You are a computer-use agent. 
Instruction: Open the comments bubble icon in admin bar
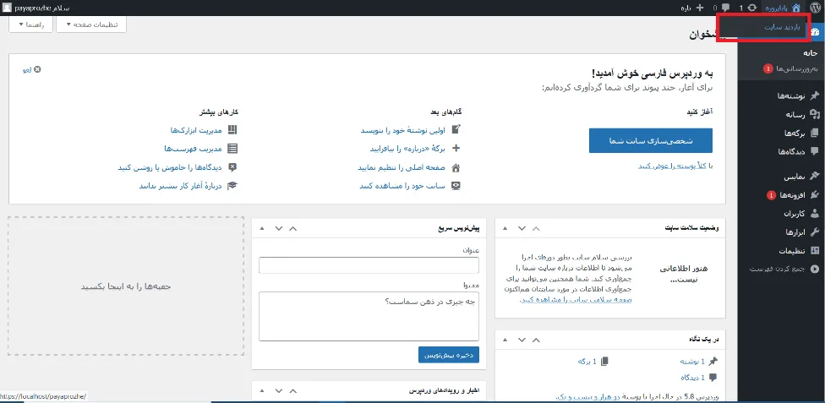pyautogui.click(x=725, y=8)
